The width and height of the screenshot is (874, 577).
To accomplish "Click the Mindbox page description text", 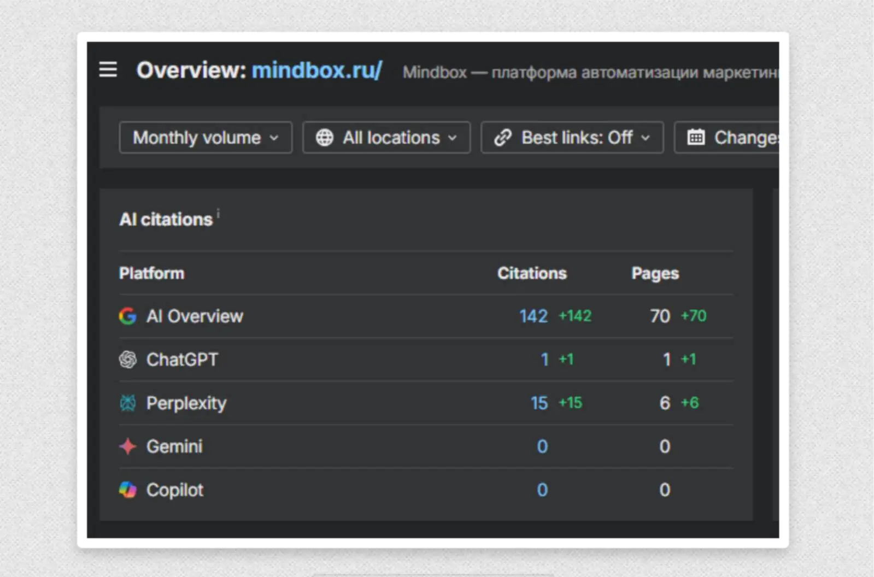I will pyautogui.click(x=590, y=72).
